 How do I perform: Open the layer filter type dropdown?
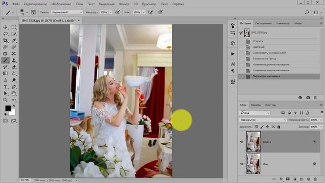(x=255, y=113)
